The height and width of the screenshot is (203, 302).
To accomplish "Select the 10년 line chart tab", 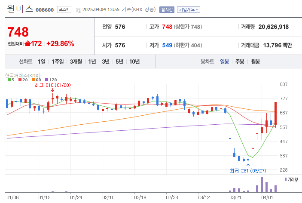I will [134, 62].
